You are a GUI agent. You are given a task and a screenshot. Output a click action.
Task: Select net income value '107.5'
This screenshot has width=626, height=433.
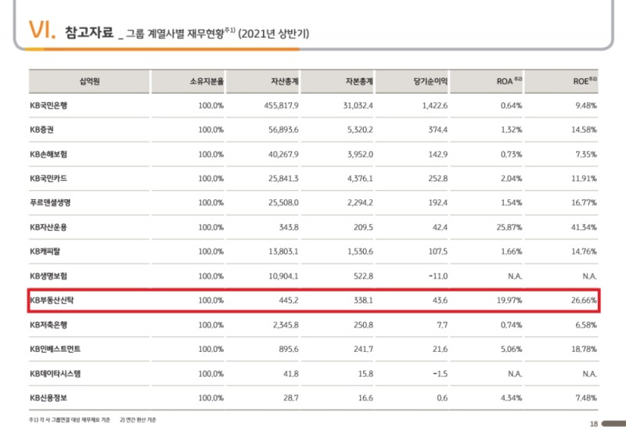click(x=438, y=252)
